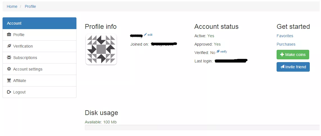Select the Affiliate sidebar entry
321x136 pixels.
click(20, 81)
